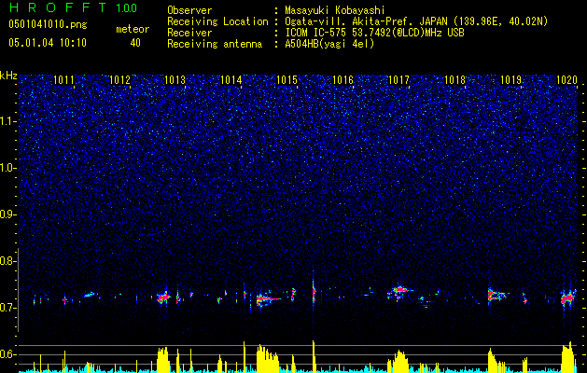Click the 0.7 kHz frequency label
Viewport: 587px width, 373px height.
pos(7,308)
